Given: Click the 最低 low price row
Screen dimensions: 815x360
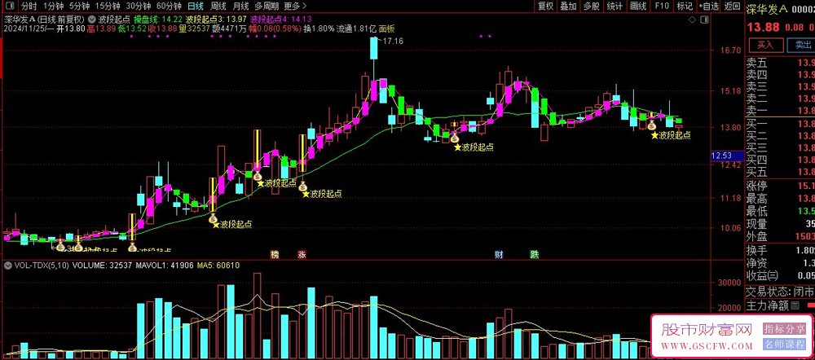Looking at the screenshot, I should tap(780, 211).
